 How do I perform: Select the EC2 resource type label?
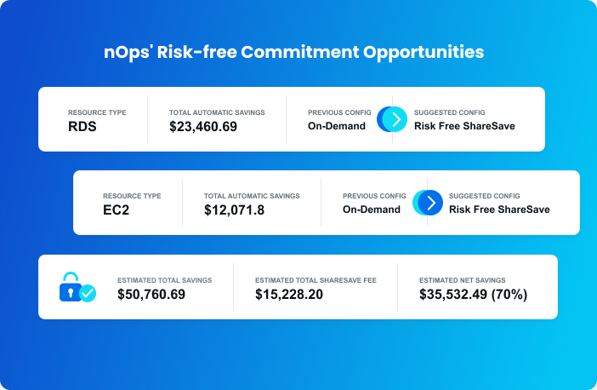pyautogui.click(x=117, y=209)
